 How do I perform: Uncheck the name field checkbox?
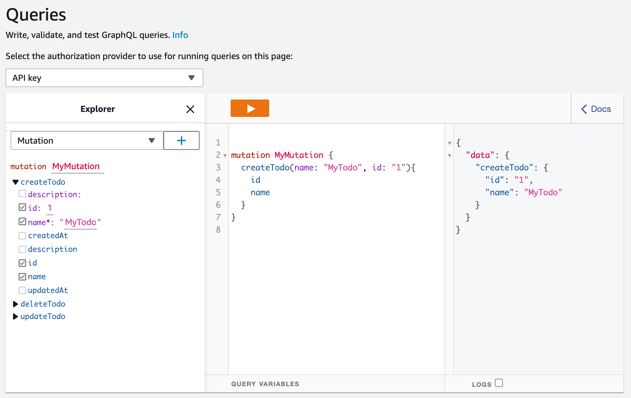[x=22, y=277]
